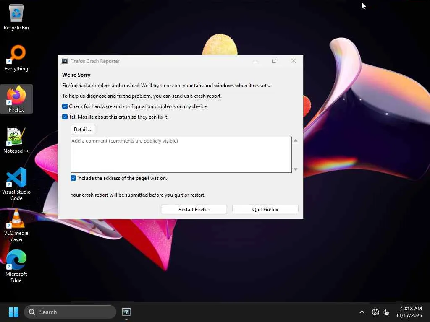Select the Visual Studio Code desktop icon

[16, 184]
